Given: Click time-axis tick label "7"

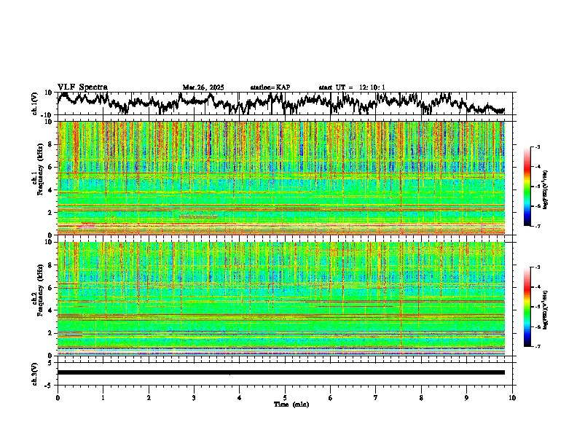Looking at the screenshot, I should pos(376,398).
